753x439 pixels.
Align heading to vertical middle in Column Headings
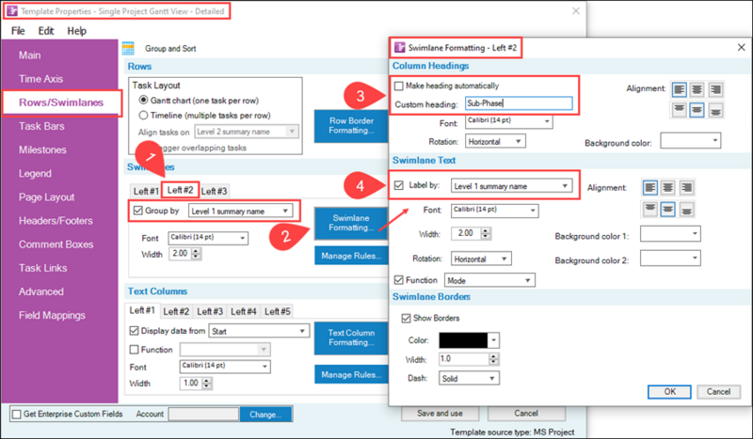pyautogui.click(x=697, y=110)
